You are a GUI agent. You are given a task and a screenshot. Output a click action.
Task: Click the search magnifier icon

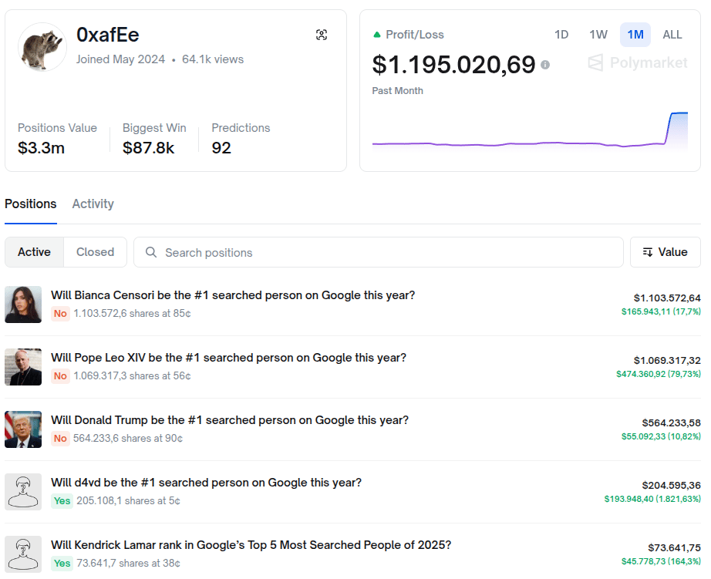click(x=150, y=252)
